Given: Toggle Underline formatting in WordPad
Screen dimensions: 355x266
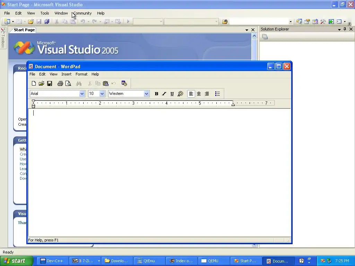Looking at the screenshot, I should point(172,94).
